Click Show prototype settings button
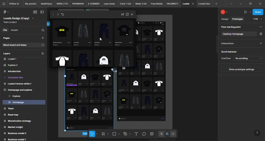Image resolution: width=265 pixels, height=141 pixels. coord(241,69)
